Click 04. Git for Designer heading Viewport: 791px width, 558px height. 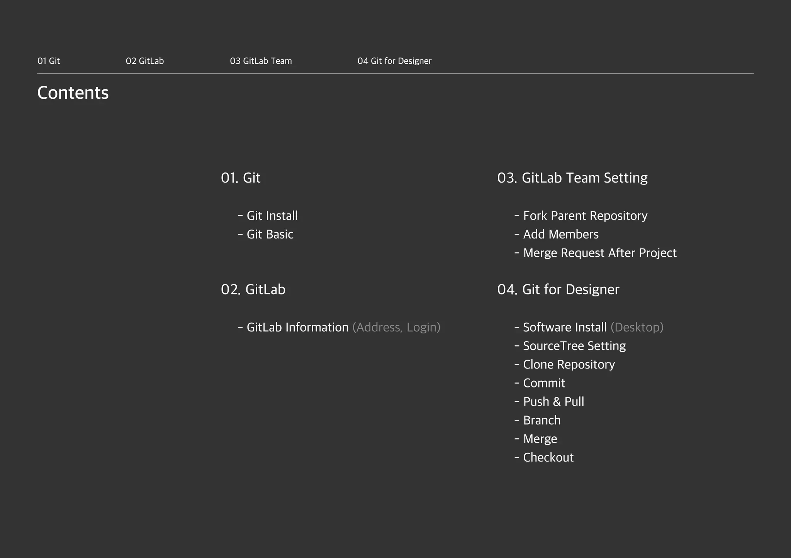[x=558, y=289]
